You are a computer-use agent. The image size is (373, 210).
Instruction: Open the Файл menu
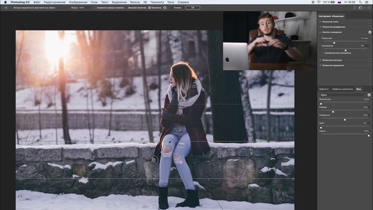(x=37, y=2)
